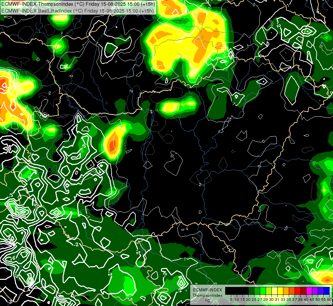Click legend scale value '25'

254,300
